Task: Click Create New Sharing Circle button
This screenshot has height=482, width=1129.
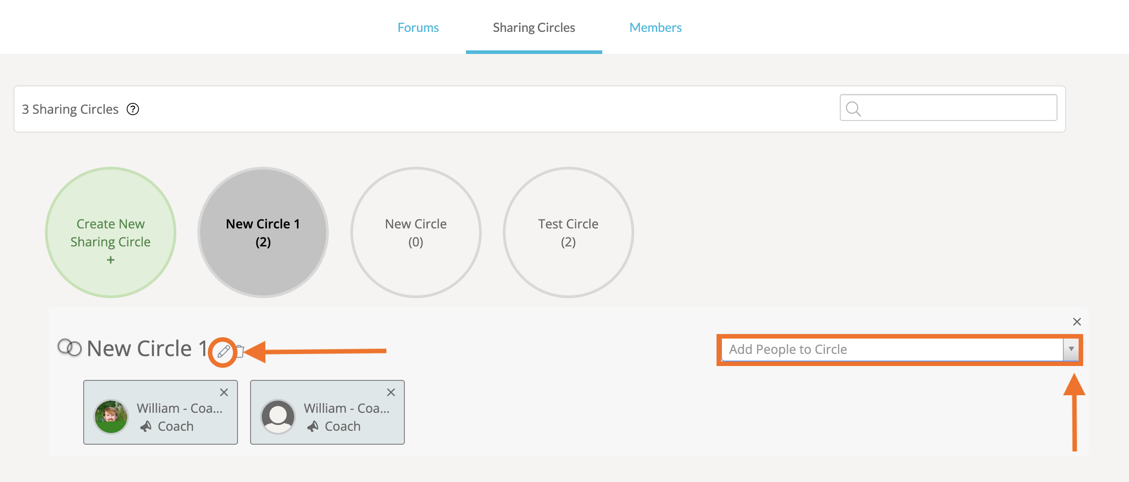Action: tap(111, 232)
